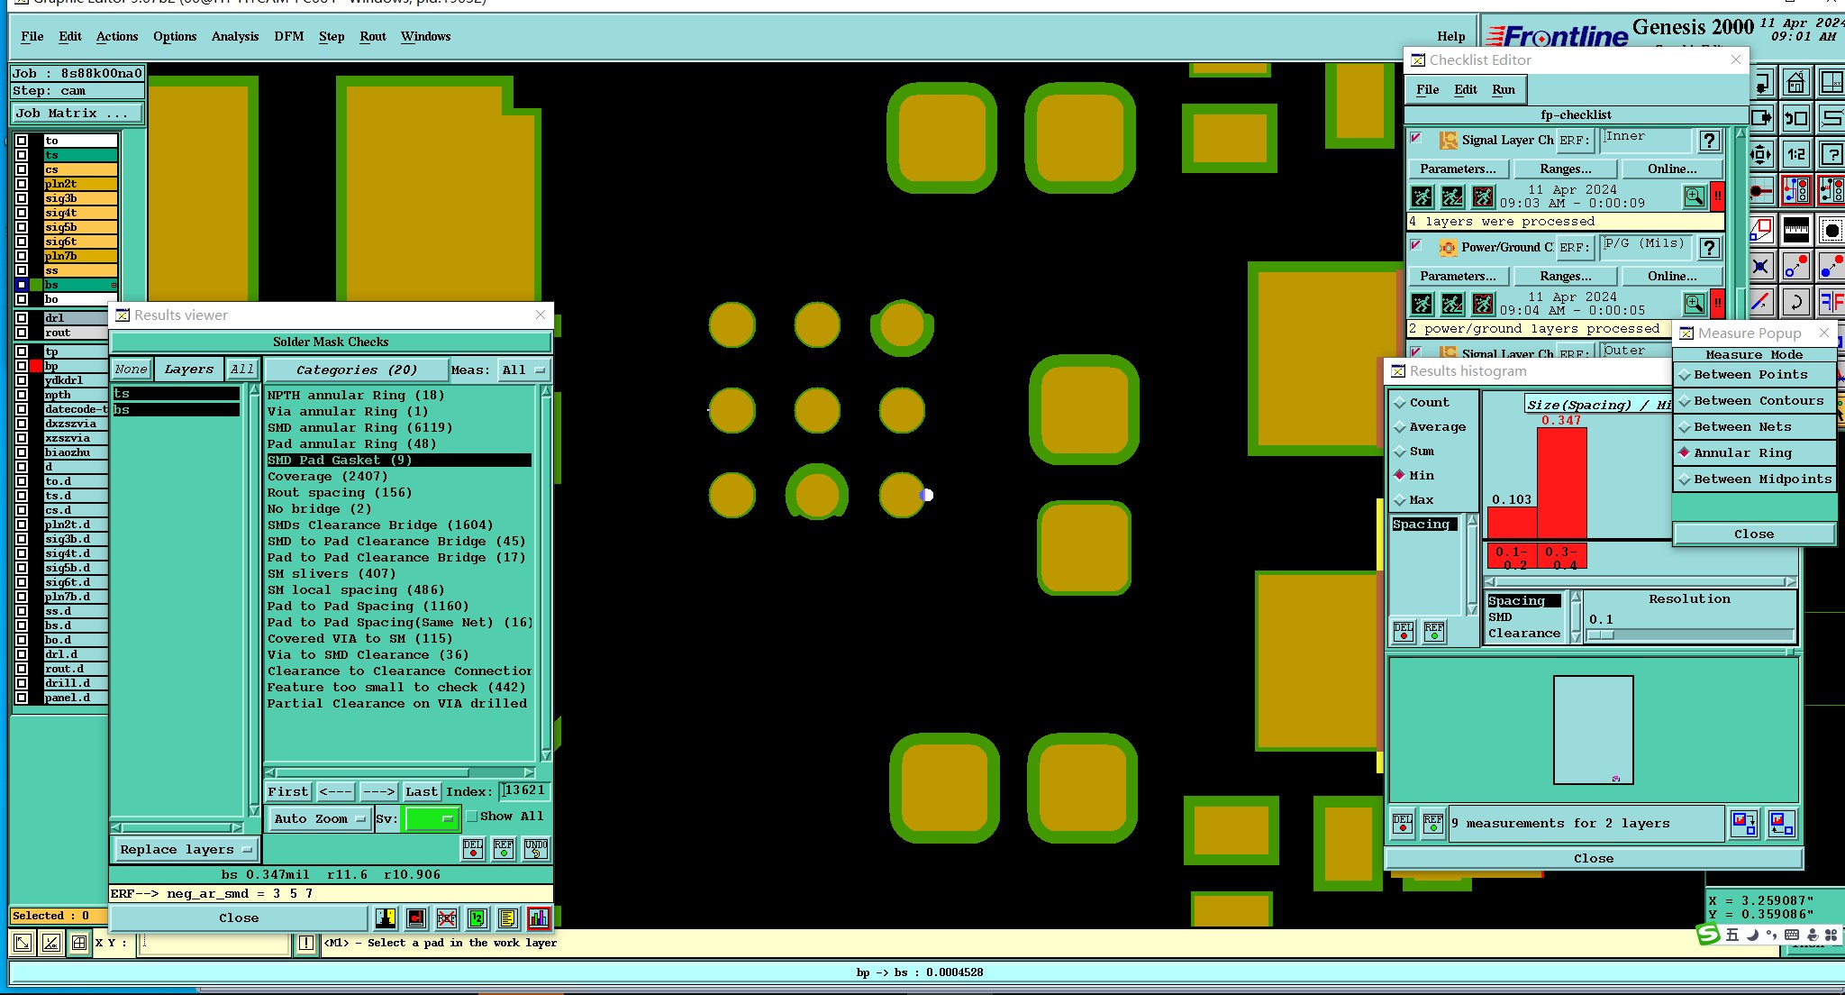The image size is (1845, 995).
Task: Enable the Show All checkbox
Action: click(x=472, y=816)
